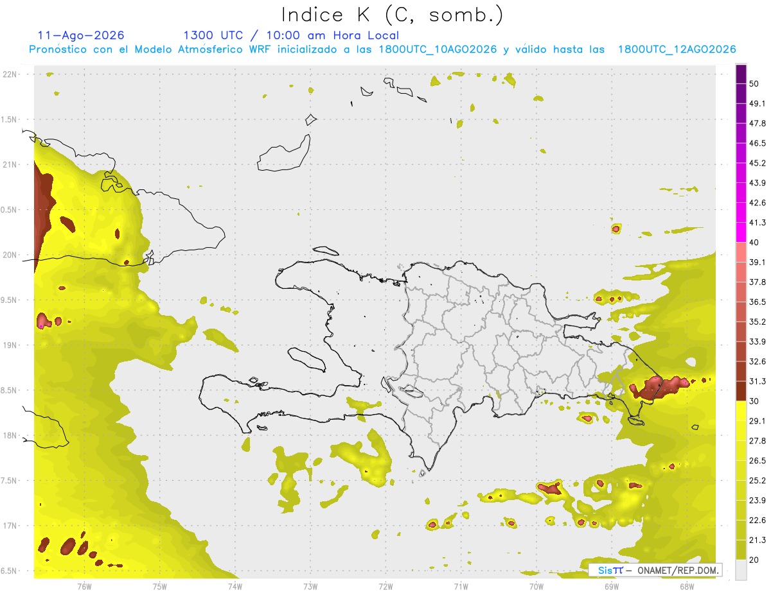Click the colorbar value "30"
This screenshot has width=771, height=595.
(x=756, y=401)
